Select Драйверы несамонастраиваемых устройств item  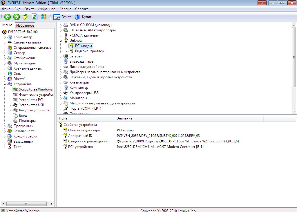click(105, 72)
